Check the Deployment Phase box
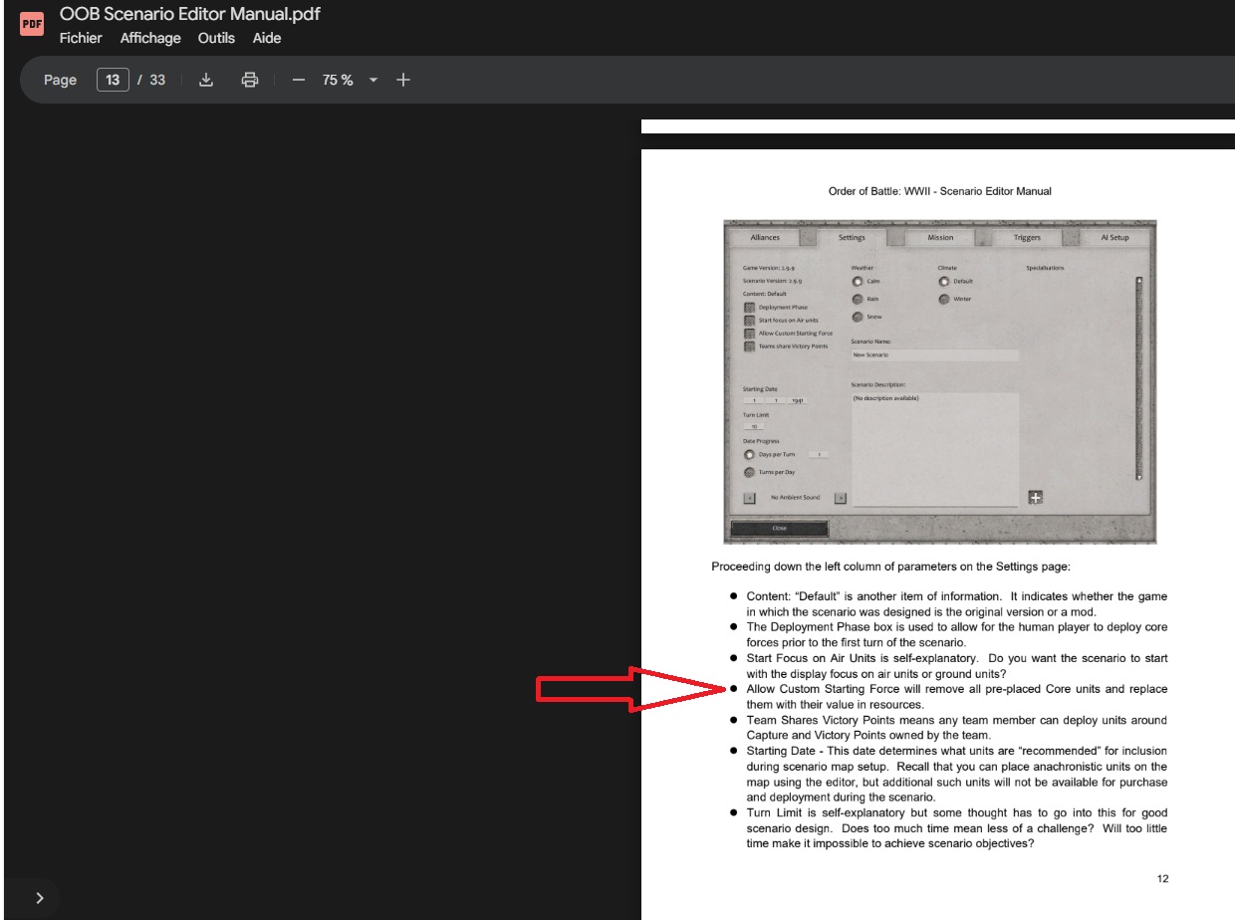The width and height of the screenshot is (1235, 920). point(750,308)
